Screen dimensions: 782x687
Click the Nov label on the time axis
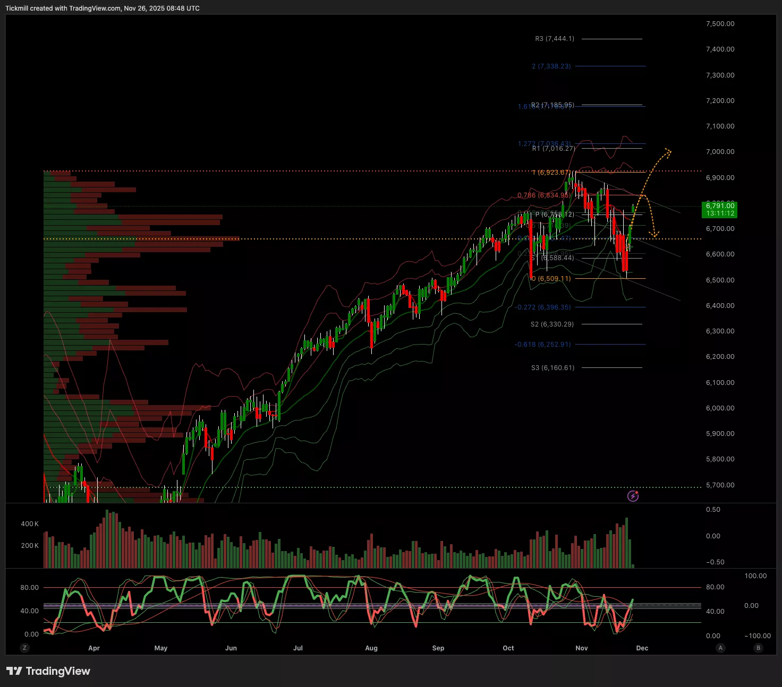click(x=582, y=648)
